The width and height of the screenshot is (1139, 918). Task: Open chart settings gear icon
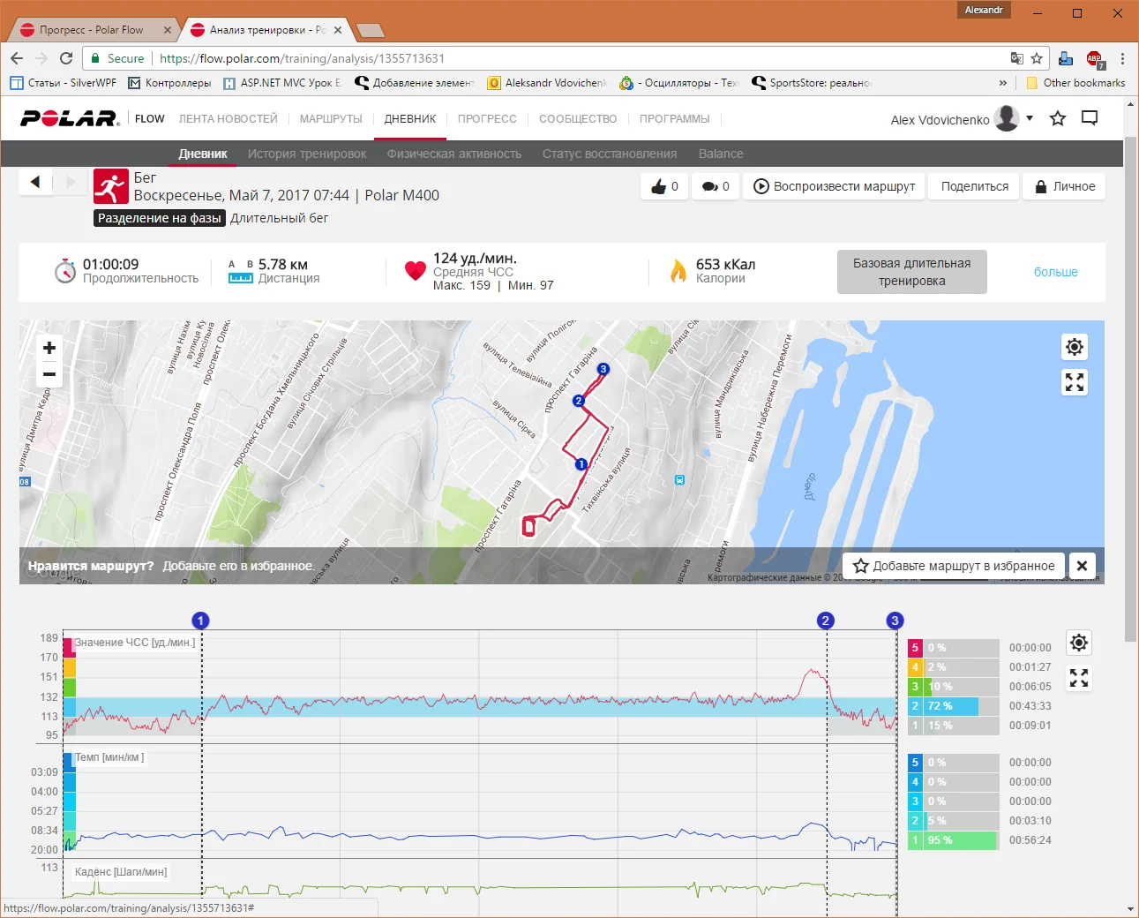click(1078, 643)
